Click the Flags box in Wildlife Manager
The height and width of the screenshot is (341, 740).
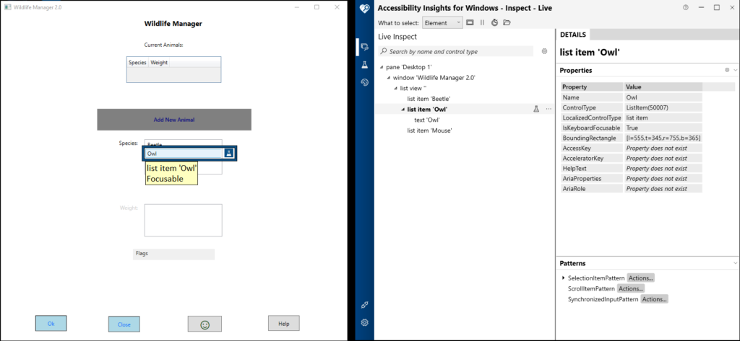(173, 254)
